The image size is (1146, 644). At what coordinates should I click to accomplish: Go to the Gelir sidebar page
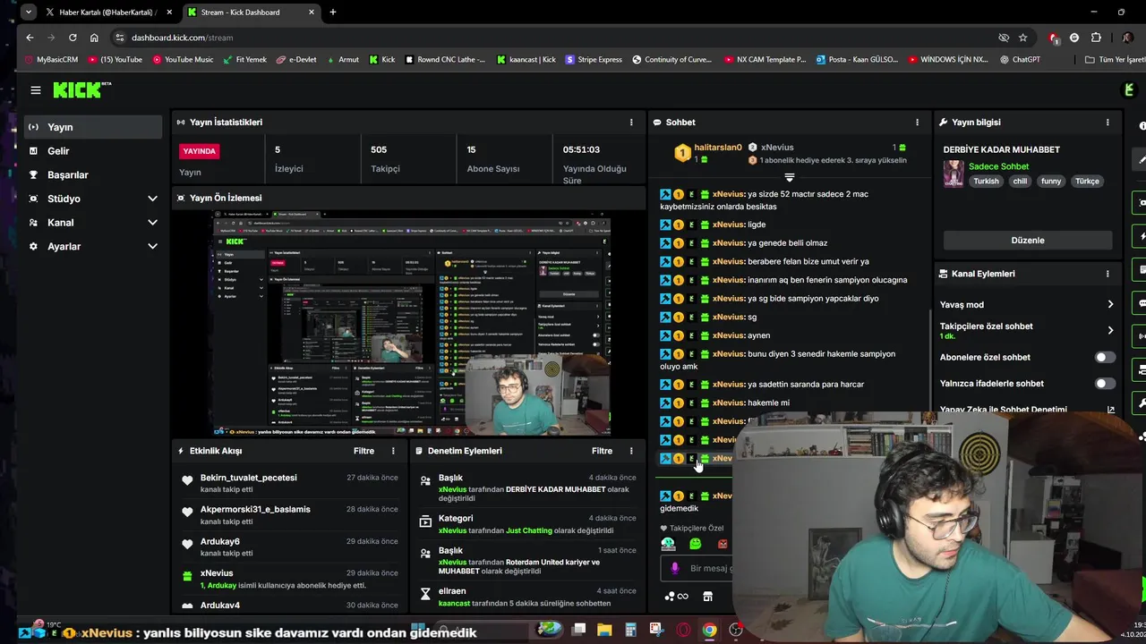(93, 151)
